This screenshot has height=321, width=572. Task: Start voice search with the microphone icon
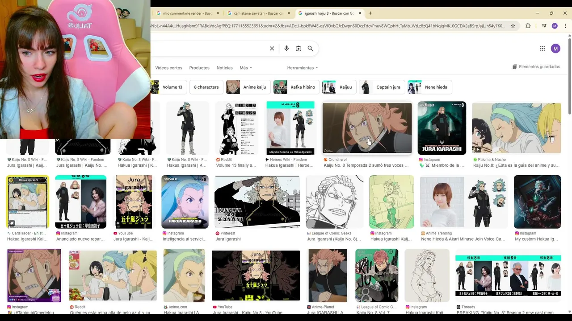pyautogui.click(x=286, y=49)
